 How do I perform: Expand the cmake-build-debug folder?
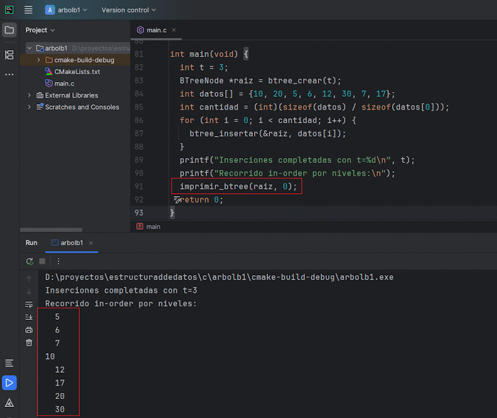point(39,60)
